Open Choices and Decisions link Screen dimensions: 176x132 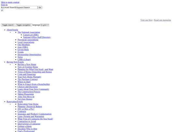click(28, 87)
